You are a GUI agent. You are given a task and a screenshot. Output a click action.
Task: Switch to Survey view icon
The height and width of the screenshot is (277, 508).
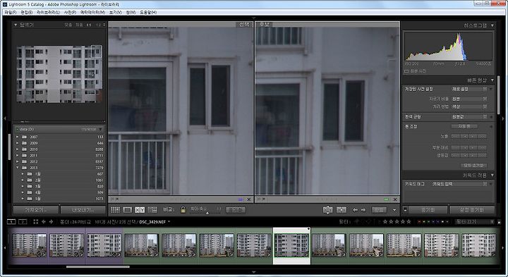(x=152, y=210)
